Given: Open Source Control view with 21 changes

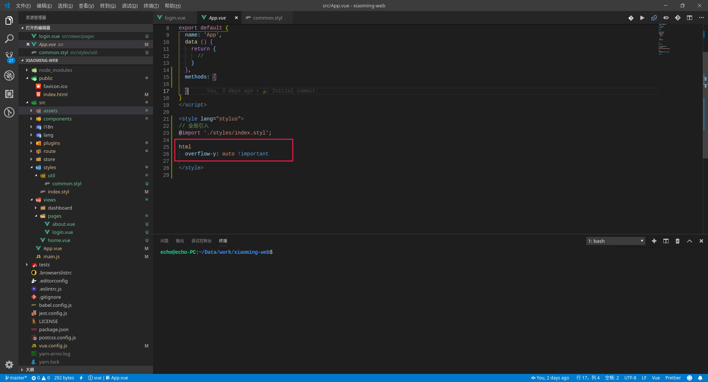Looking at the screenshot, I should pyautogui.click(x=9, y=57).
